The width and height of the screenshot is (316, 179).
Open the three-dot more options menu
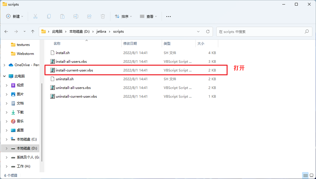(x=169, y=17)
